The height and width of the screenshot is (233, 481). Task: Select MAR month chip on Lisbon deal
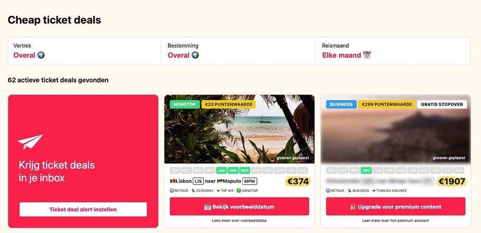coord(245,170)
